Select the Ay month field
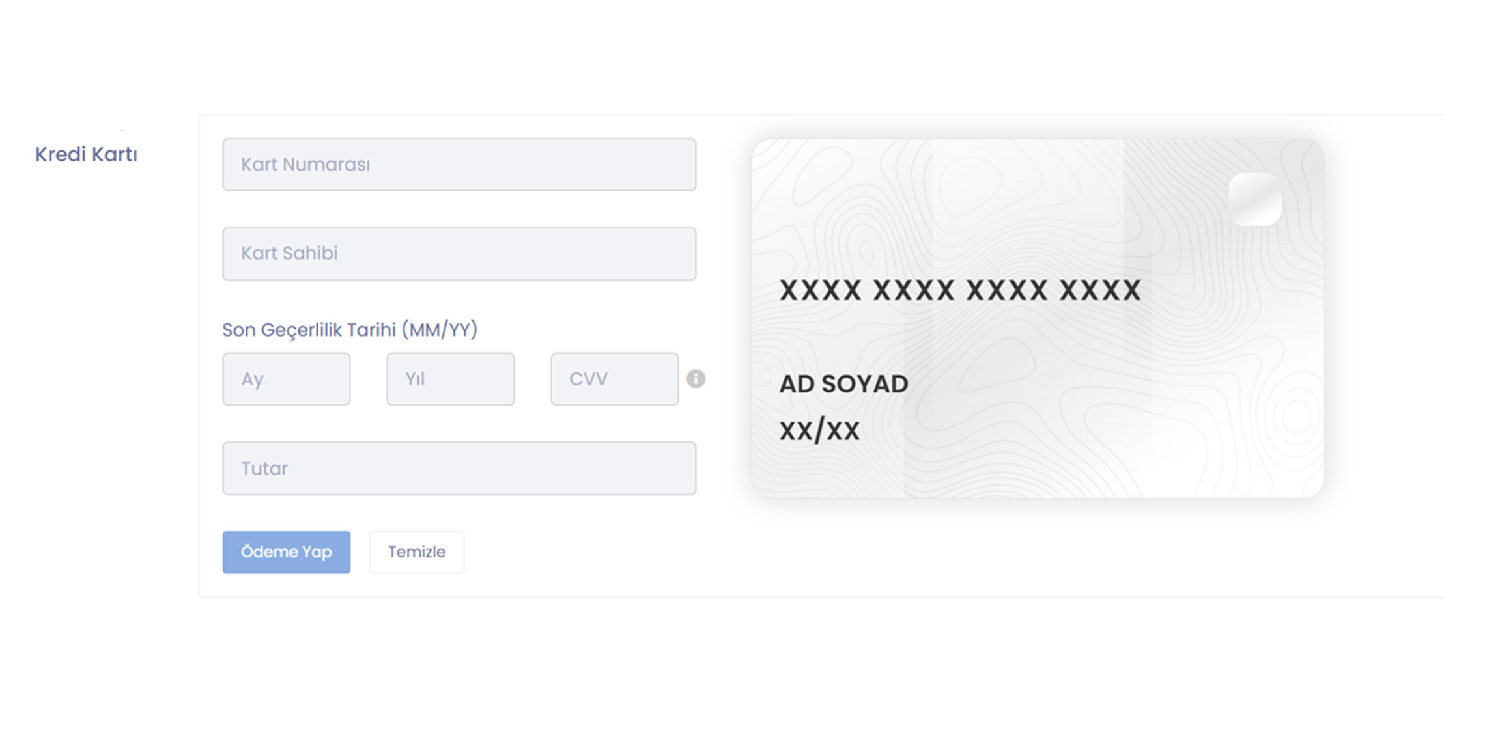The height and width of the screenshot is (729, 1485). [x=286, y=379]
